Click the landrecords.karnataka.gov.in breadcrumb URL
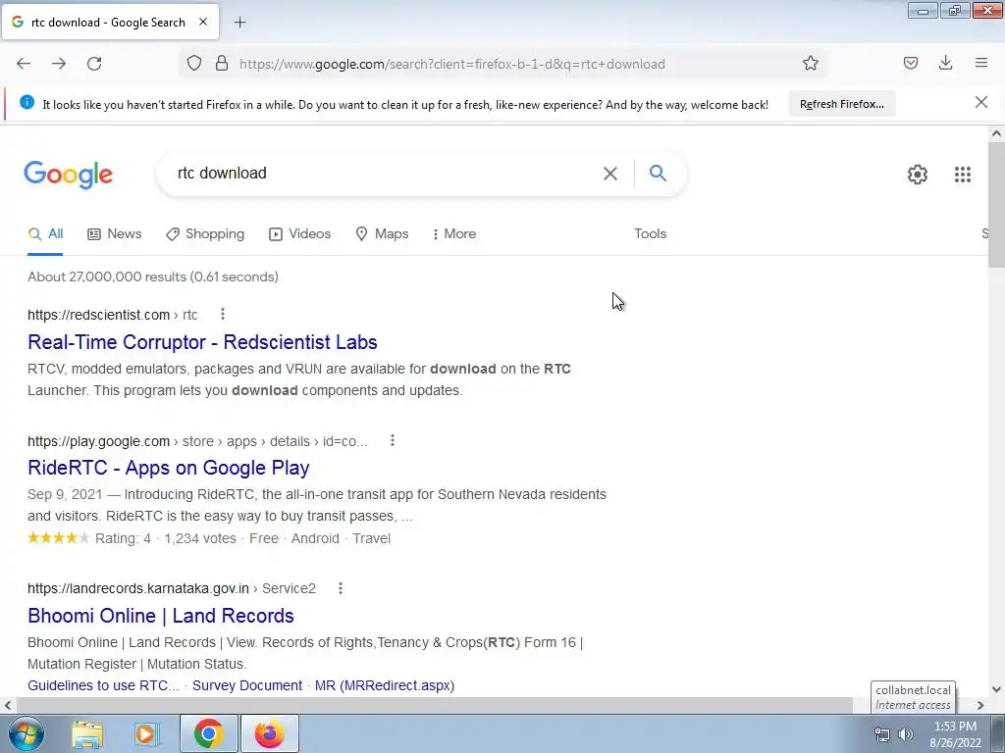1005x753 pixels. (172, 588)
